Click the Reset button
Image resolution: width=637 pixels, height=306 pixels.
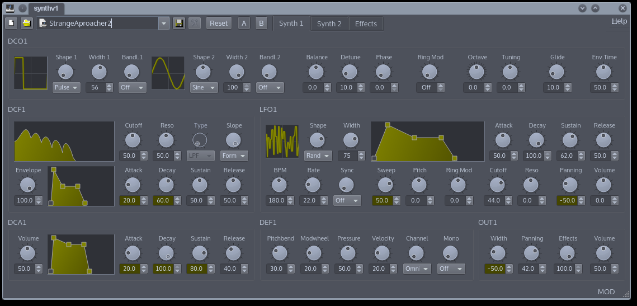219,23
